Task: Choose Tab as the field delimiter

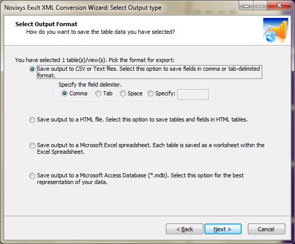Action: [98, 93]
